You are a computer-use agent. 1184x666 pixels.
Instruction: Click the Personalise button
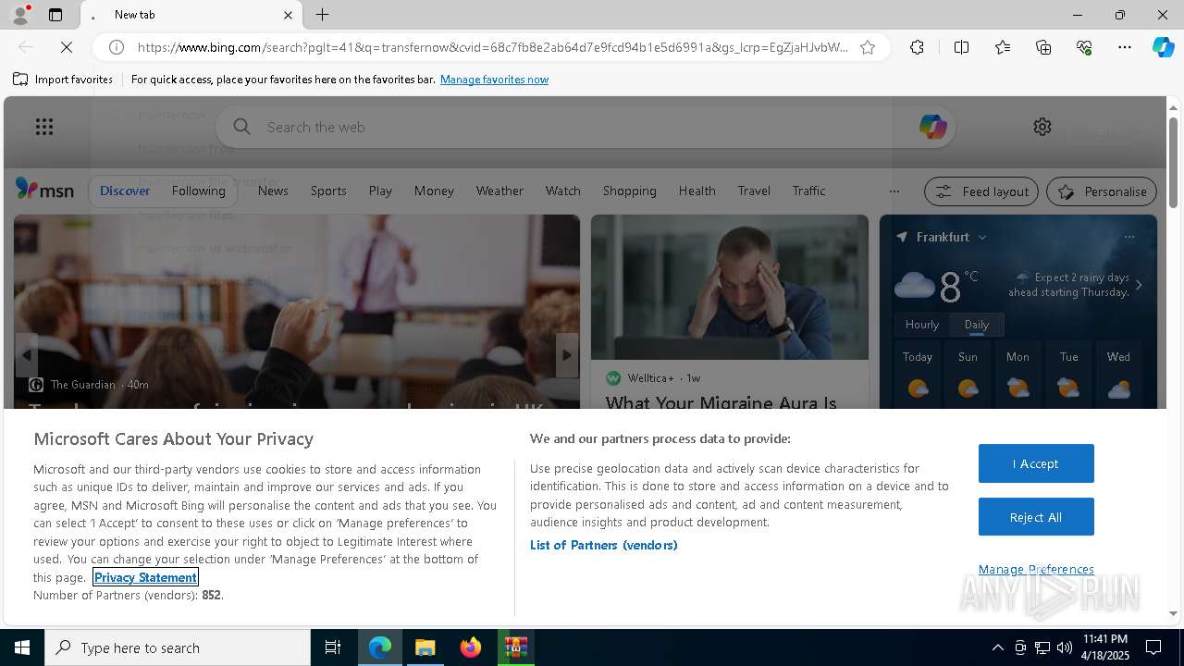click(x=1102, y=191)
